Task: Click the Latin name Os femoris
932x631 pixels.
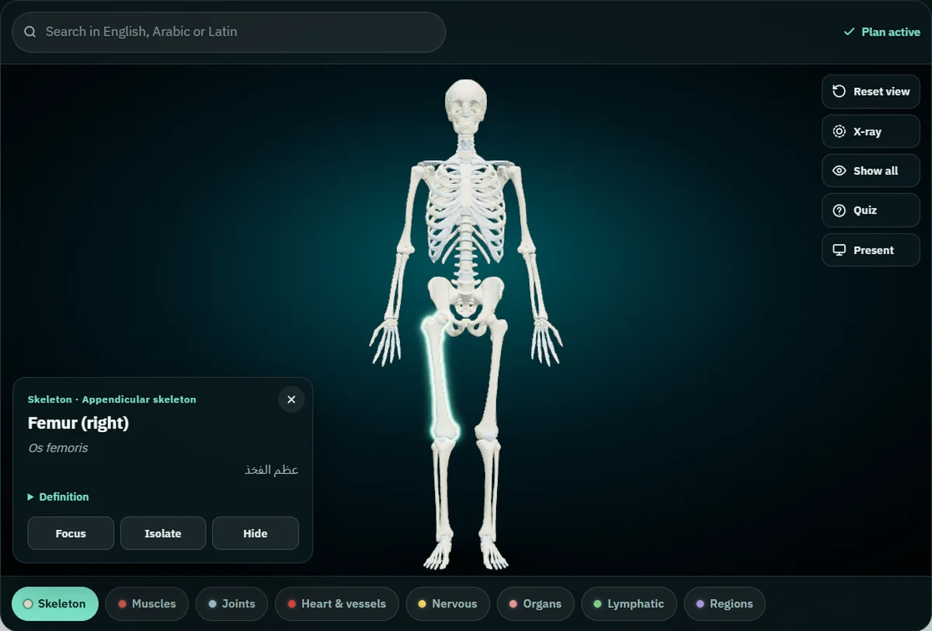Action: (x=58, y=448)
